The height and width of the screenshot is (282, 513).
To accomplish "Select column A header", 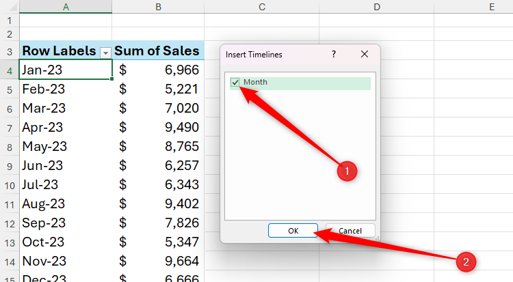I will [66, 7].
